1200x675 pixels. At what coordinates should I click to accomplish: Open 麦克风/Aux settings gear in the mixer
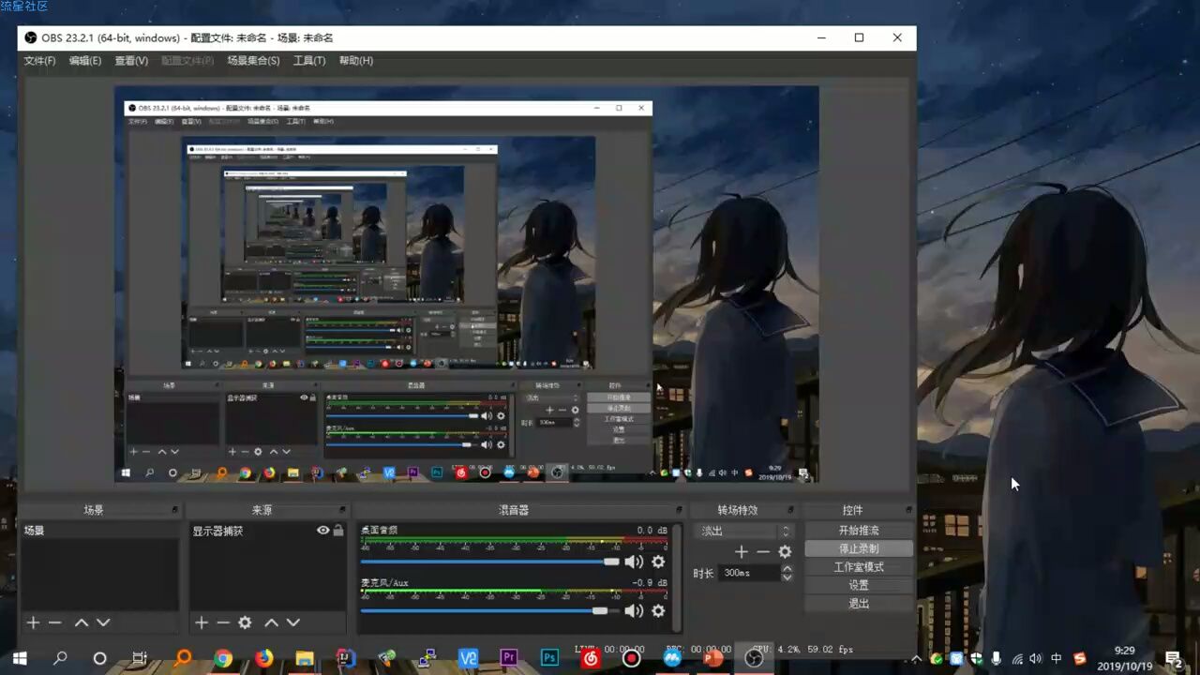point(658,610)
